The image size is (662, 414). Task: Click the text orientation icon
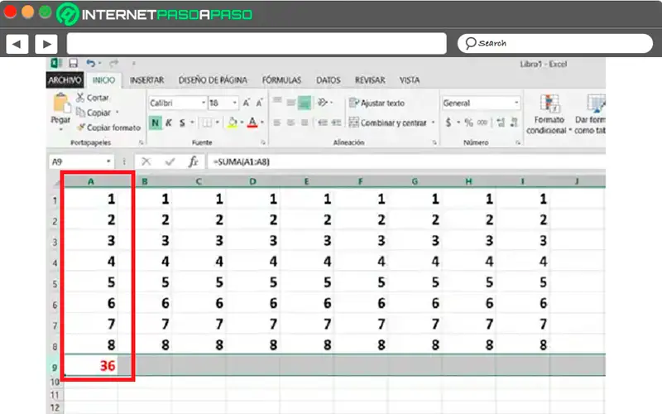tap(323, 102)
